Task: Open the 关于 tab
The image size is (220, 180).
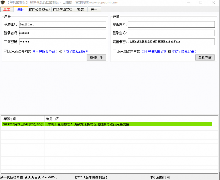Action: (x=94, y=9)
